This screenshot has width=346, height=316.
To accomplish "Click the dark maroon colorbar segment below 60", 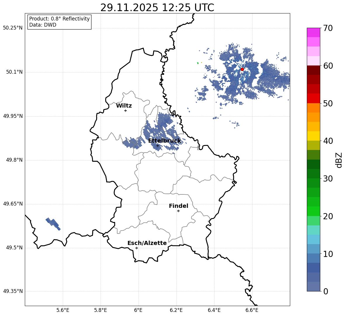I will [x=314, y=70].
